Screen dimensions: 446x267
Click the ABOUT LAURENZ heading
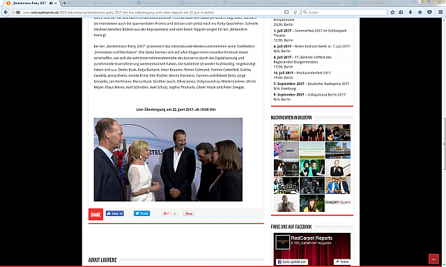click(x=102, y=260)
